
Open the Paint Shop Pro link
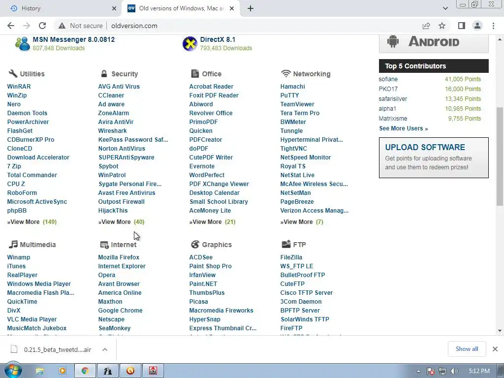click(210, 266)
